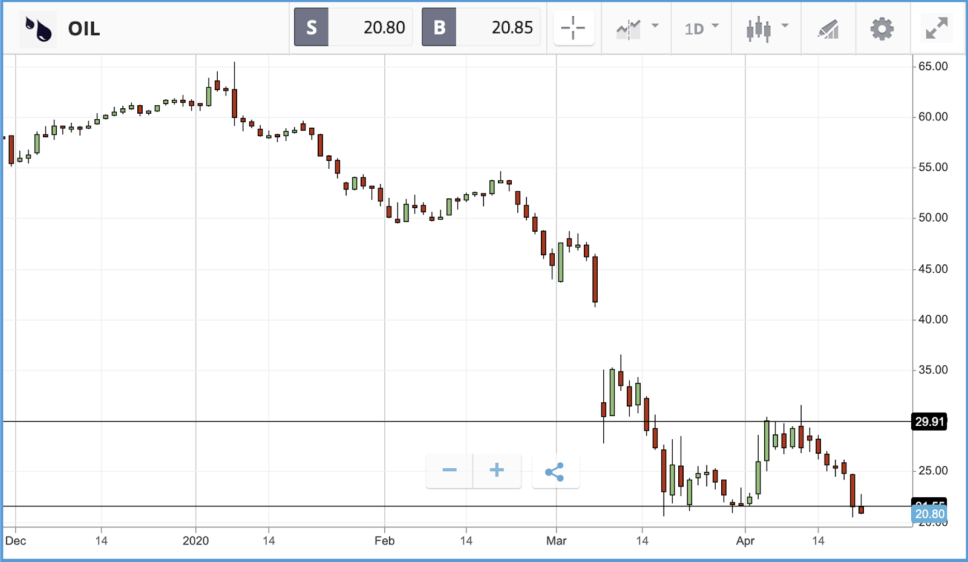Select the 29.91 horizontal line price label
The width and height of the screenshot is (968, 562).
coord(929,422)
